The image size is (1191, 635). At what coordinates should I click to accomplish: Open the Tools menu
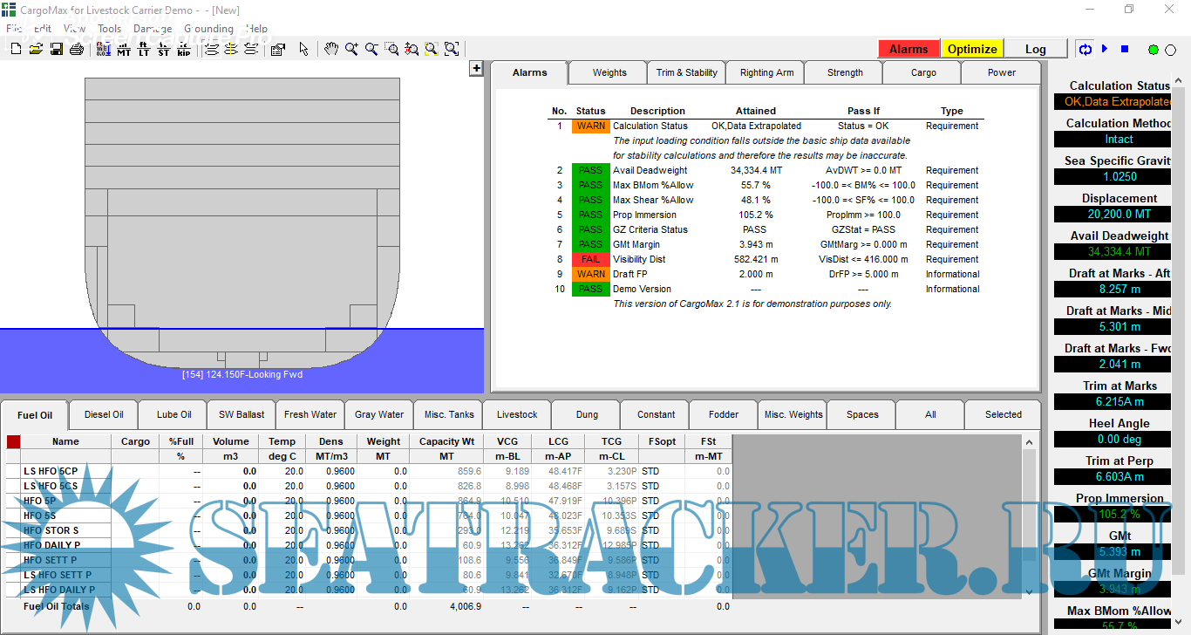[110, 29]
